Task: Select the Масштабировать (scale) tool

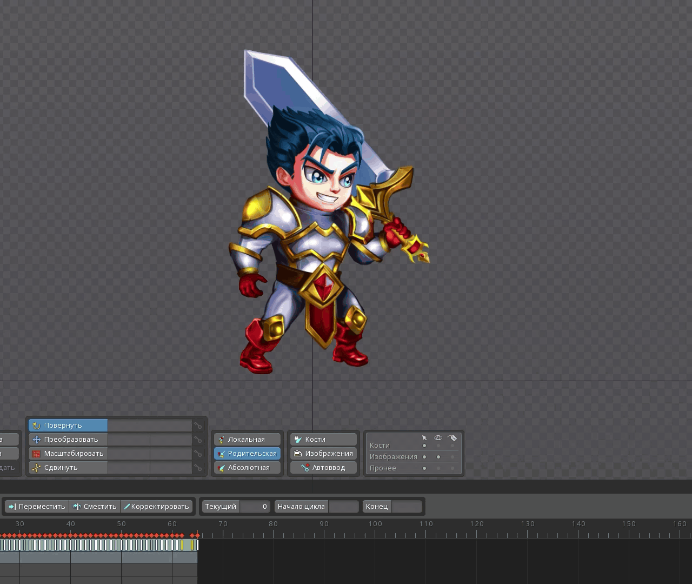Action: click(68, 454)
